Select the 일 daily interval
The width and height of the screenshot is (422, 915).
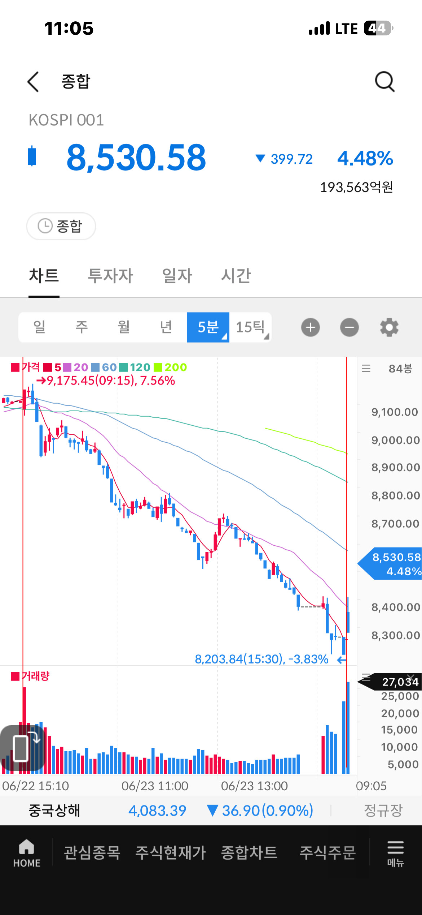(x=39, y=327)
